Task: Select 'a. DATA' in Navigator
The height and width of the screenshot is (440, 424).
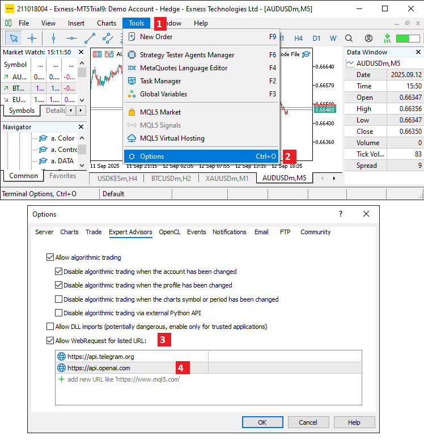Action: coord(62,161)
